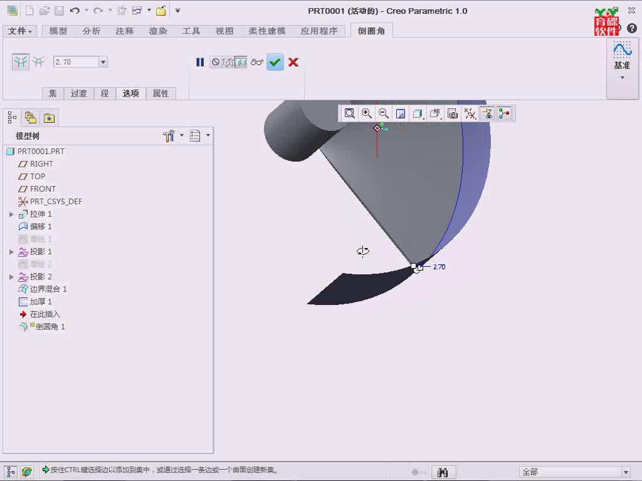Switch to Model Tree navigator tab
This screenshot has width=642, height=481.
[12, 118]
